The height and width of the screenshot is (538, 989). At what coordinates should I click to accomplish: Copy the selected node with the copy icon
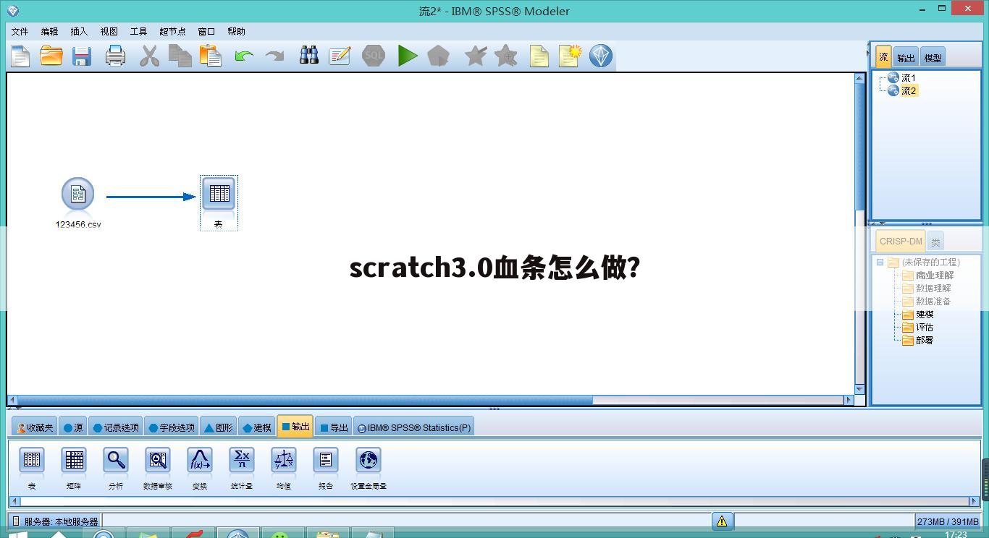click(180, 56)
